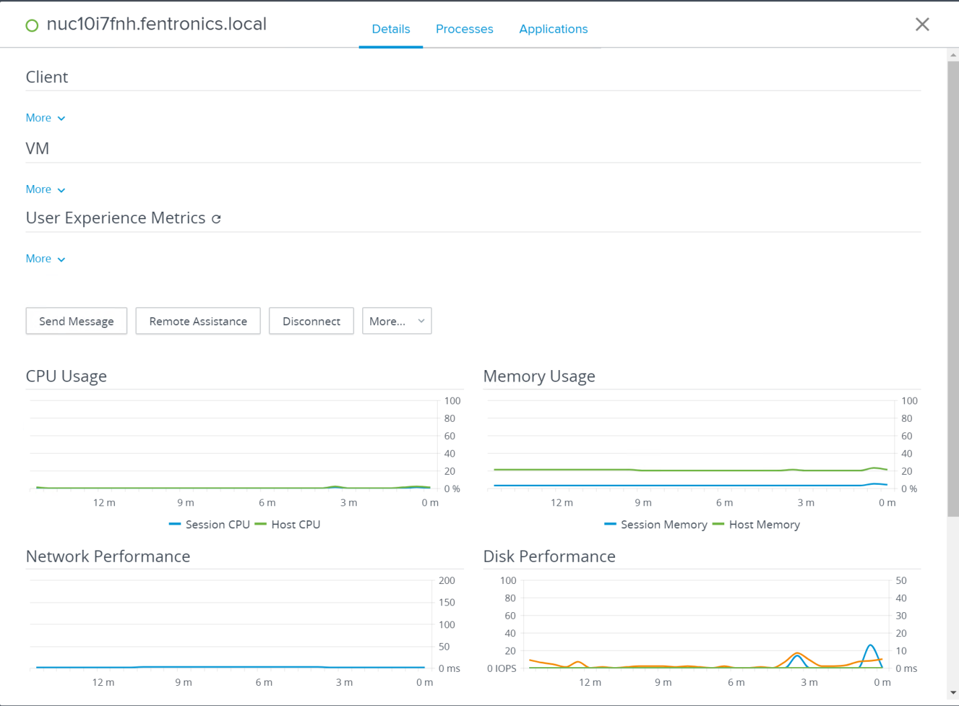Click the CPU Usage heading

[66, 376]
